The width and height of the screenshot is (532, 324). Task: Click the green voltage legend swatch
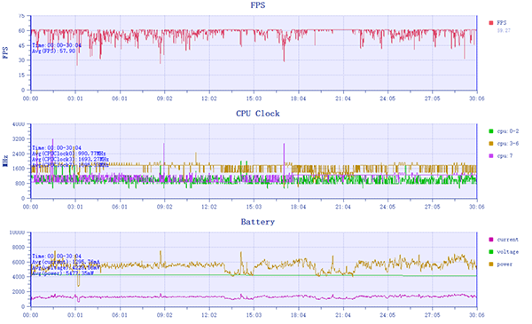[x=491, y=252]
